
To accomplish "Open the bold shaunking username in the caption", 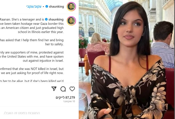I will 56,19.
